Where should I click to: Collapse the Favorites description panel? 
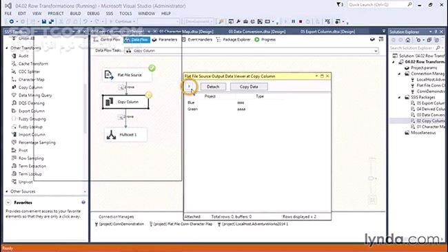click(x=8, y=202)
